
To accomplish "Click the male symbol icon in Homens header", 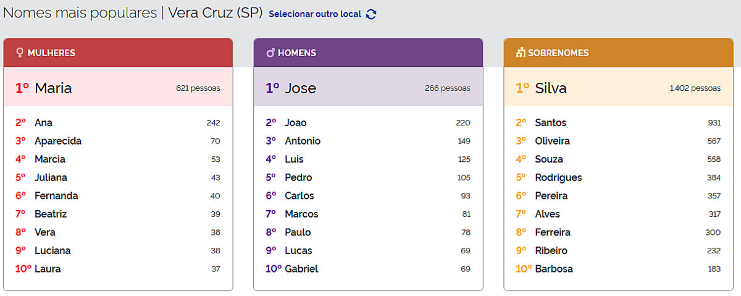I will (x=270, y=53).
